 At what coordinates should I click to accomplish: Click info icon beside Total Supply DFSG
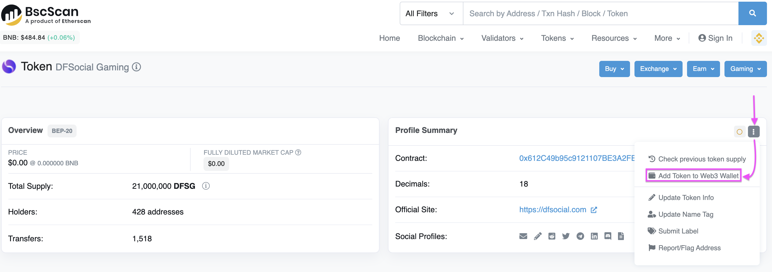pos(206,186)
